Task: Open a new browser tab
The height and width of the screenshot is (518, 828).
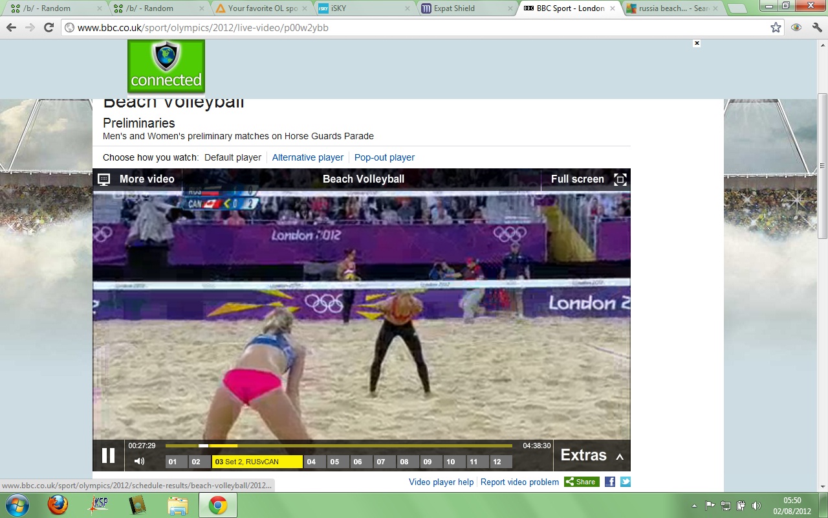Action: [737, 8]
